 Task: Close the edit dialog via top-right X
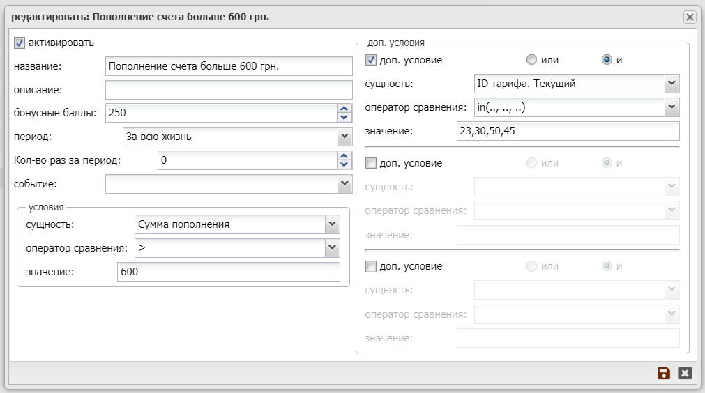click(689, 17)
